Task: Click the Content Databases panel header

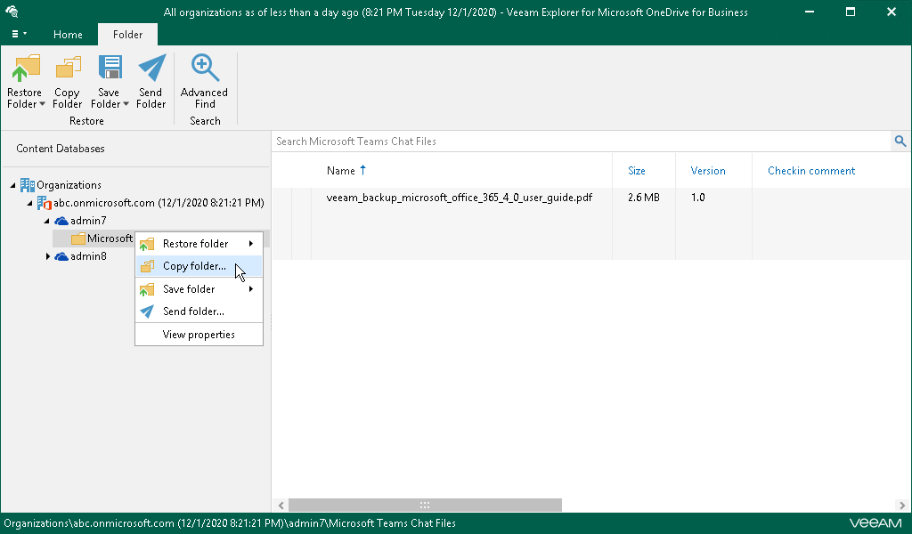Action: click(x=61, y=149)
